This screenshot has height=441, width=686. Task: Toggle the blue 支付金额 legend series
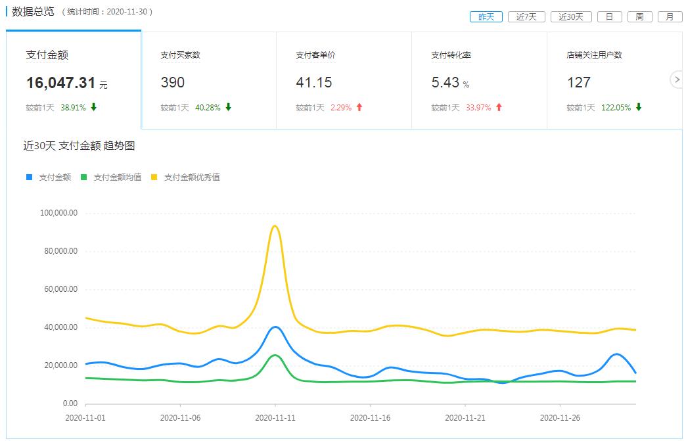coord(49,177)
